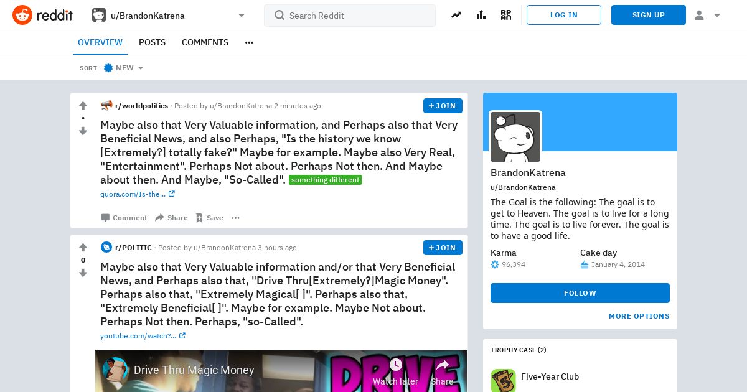Upvote the r/worldpolitics post
Viewport: 747px width, 392px height.
83,106
